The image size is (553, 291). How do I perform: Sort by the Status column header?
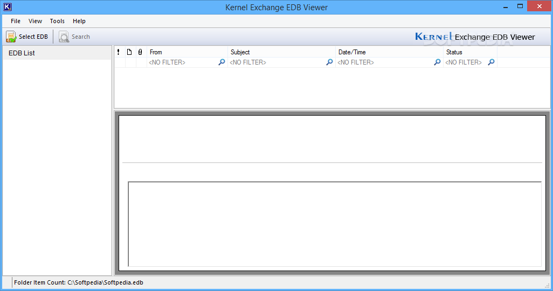tap(470, 52)
